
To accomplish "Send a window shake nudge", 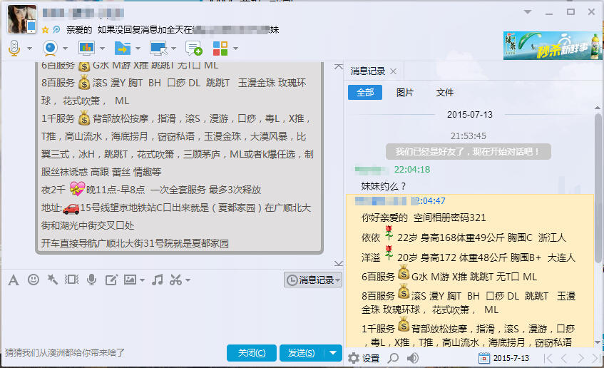I will (x=71, y=280).
